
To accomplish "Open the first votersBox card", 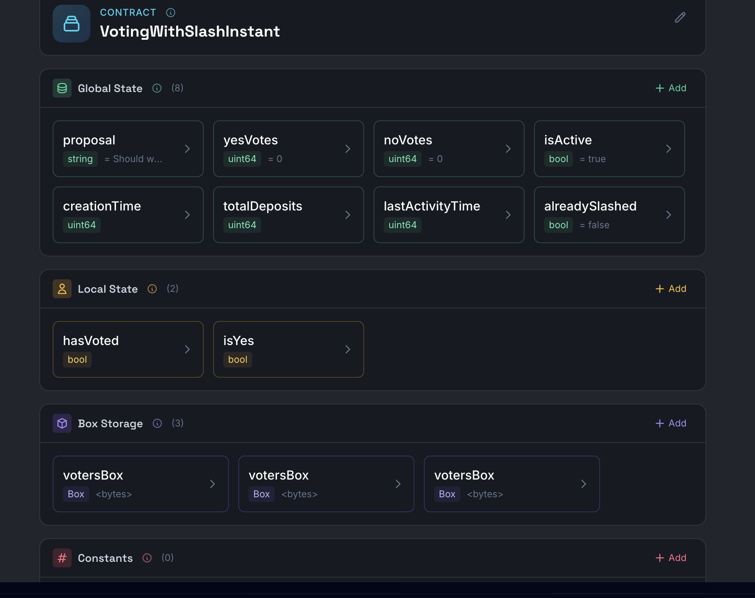I will tap(140, 484).
